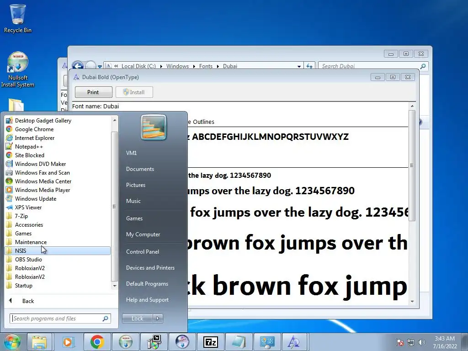The height and width of the screenshot is (351, 468).
Task: Select Fonts in the Explorer address path
Action: pyautogui.click(x=206, y=66)
